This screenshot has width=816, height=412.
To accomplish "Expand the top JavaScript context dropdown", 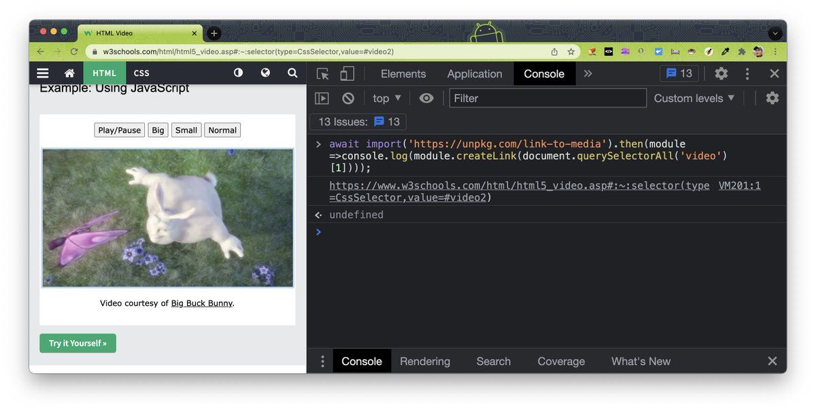I will [x=387, y=98].
